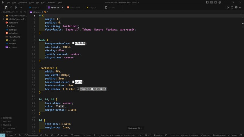This screenshot has width=244, height=137.
Task: Click the Review next file button
Action: pos(135,128)
